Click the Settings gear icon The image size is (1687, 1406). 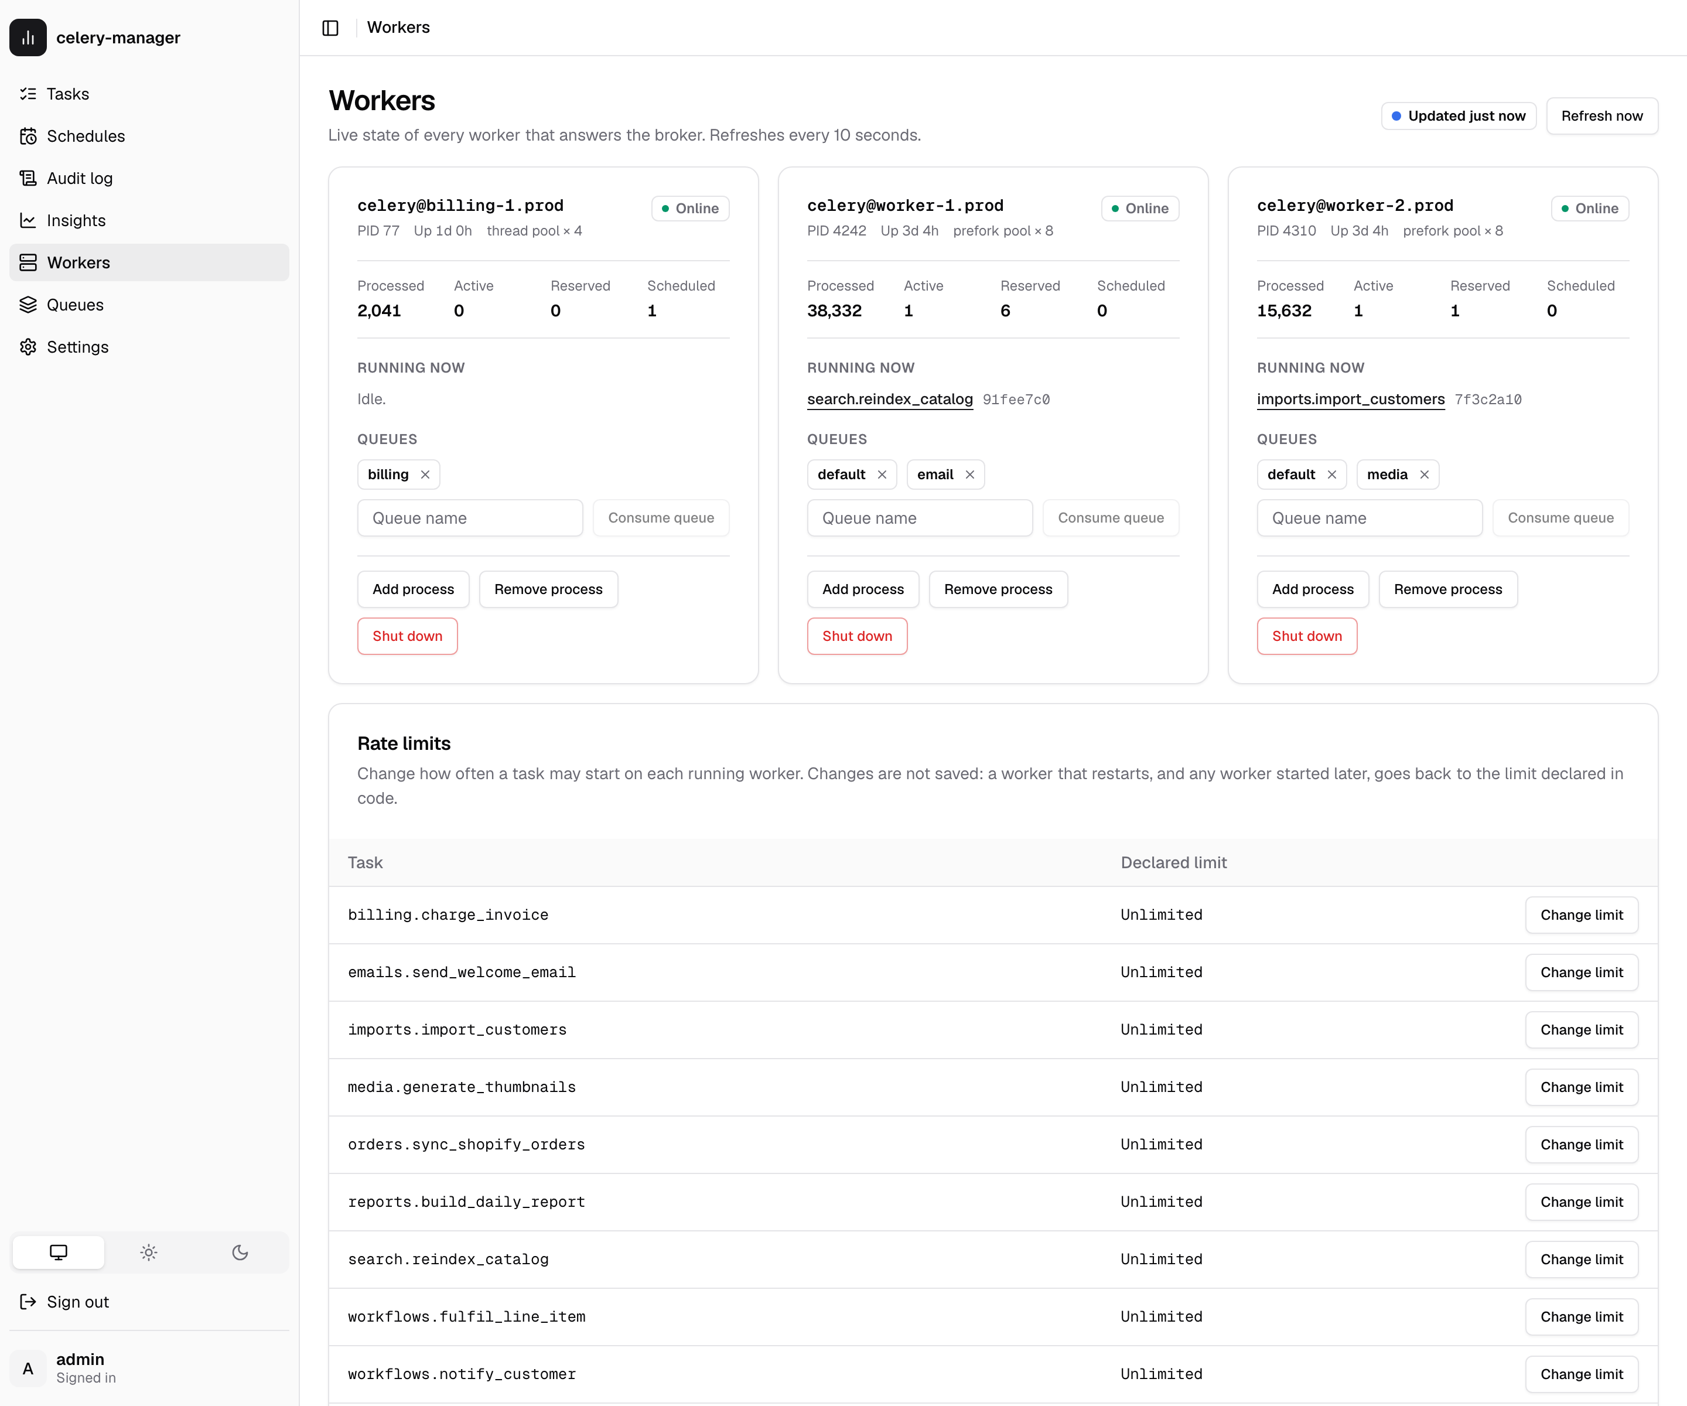[28, 347]
